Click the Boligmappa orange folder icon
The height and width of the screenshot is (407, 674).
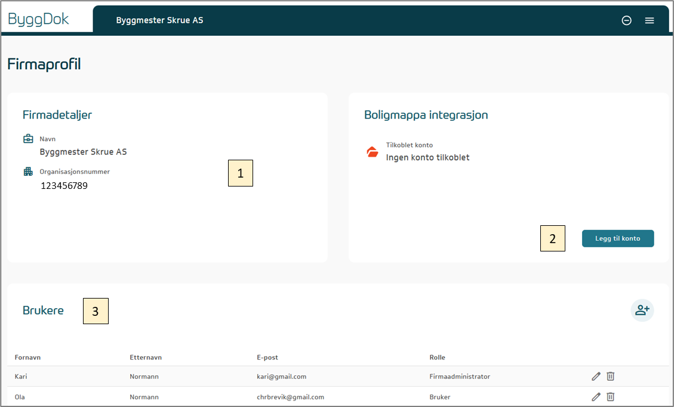tap(373, 152)
